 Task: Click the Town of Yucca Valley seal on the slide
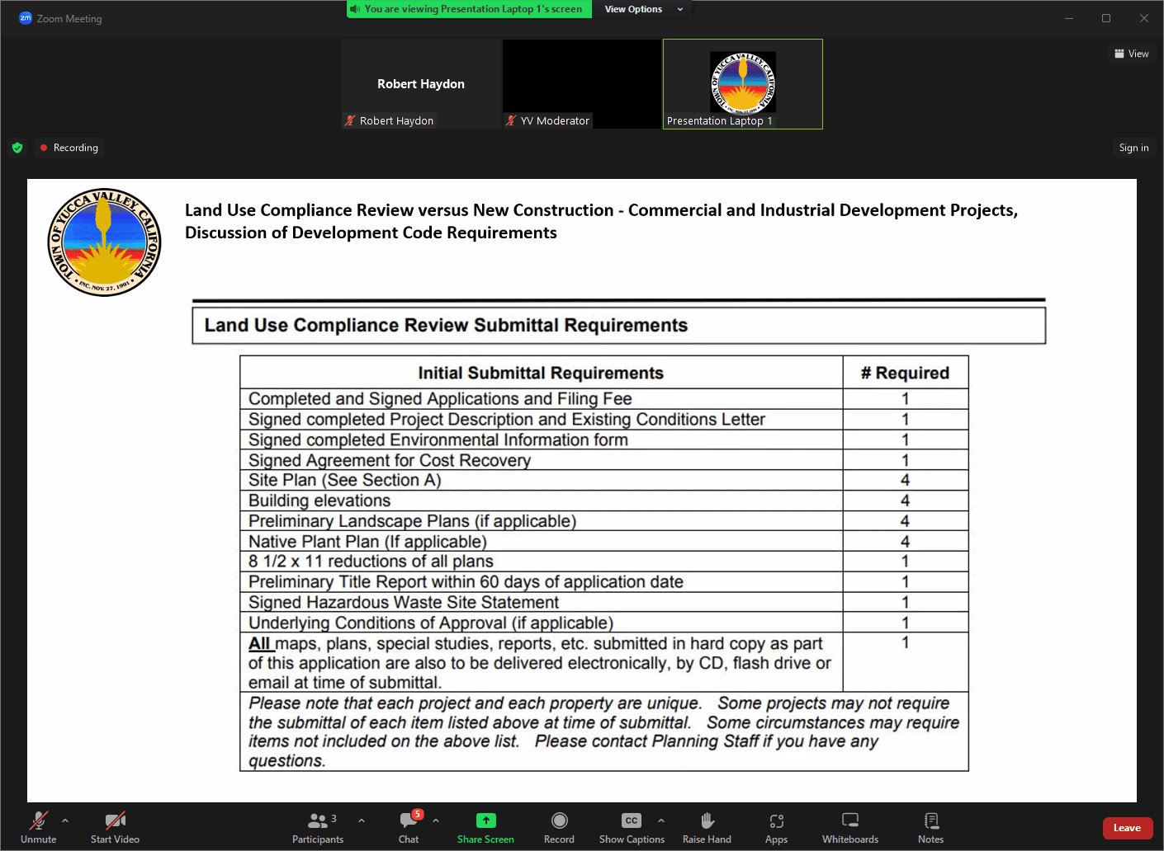104,242
